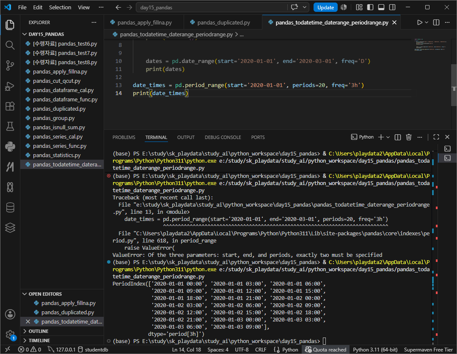Open the stacked layers view icon
The height and width of the screenshot is (354, 457).
(x=10, y=228)
